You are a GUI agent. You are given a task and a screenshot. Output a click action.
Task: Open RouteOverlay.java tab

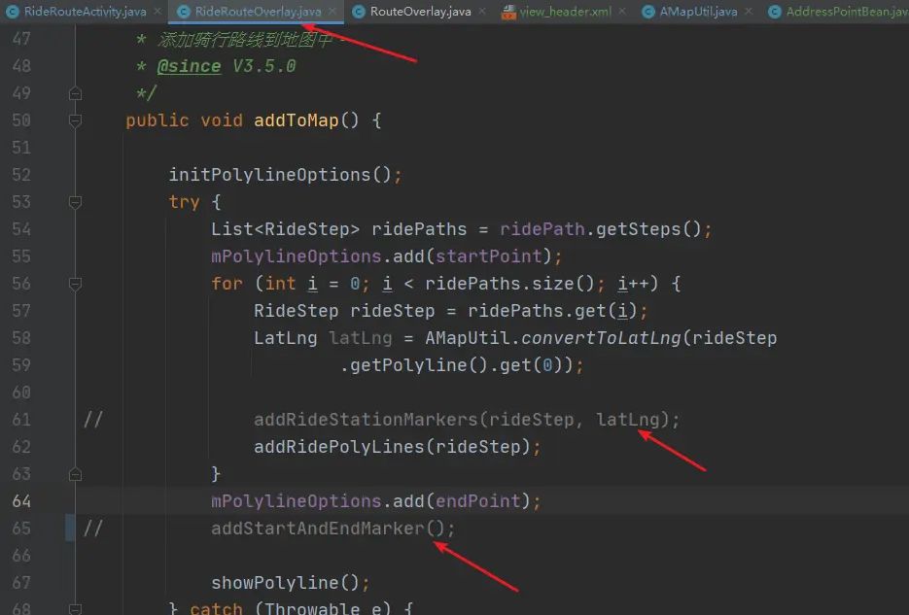point(420,11)
